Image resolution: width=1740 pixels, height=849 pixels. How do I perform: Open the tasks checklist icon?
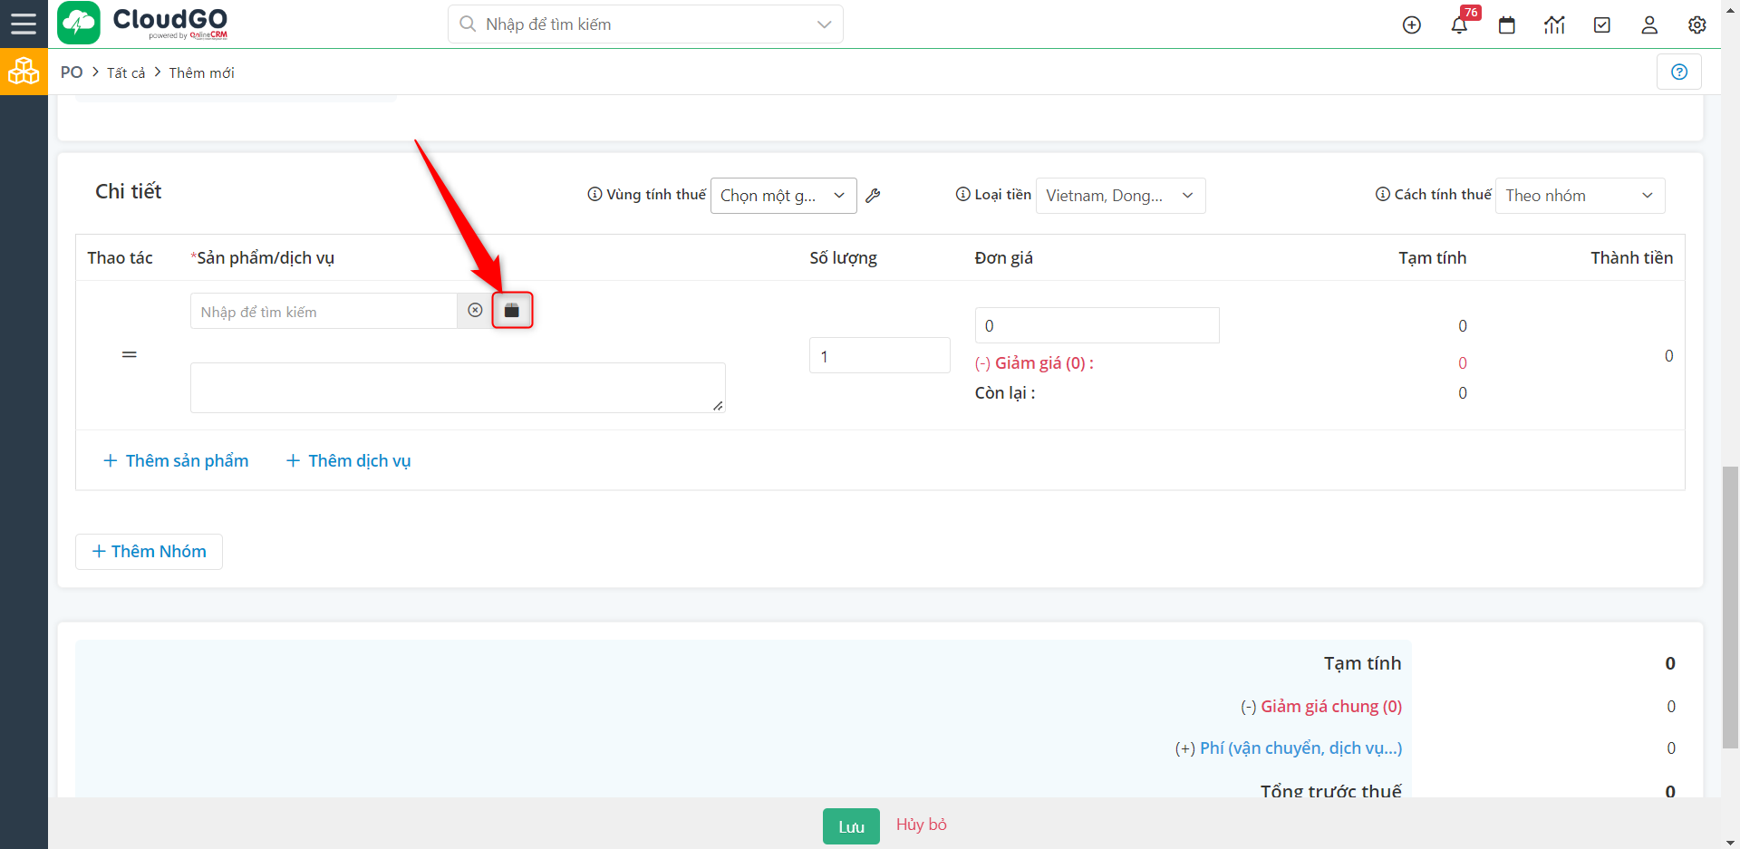1601,25
